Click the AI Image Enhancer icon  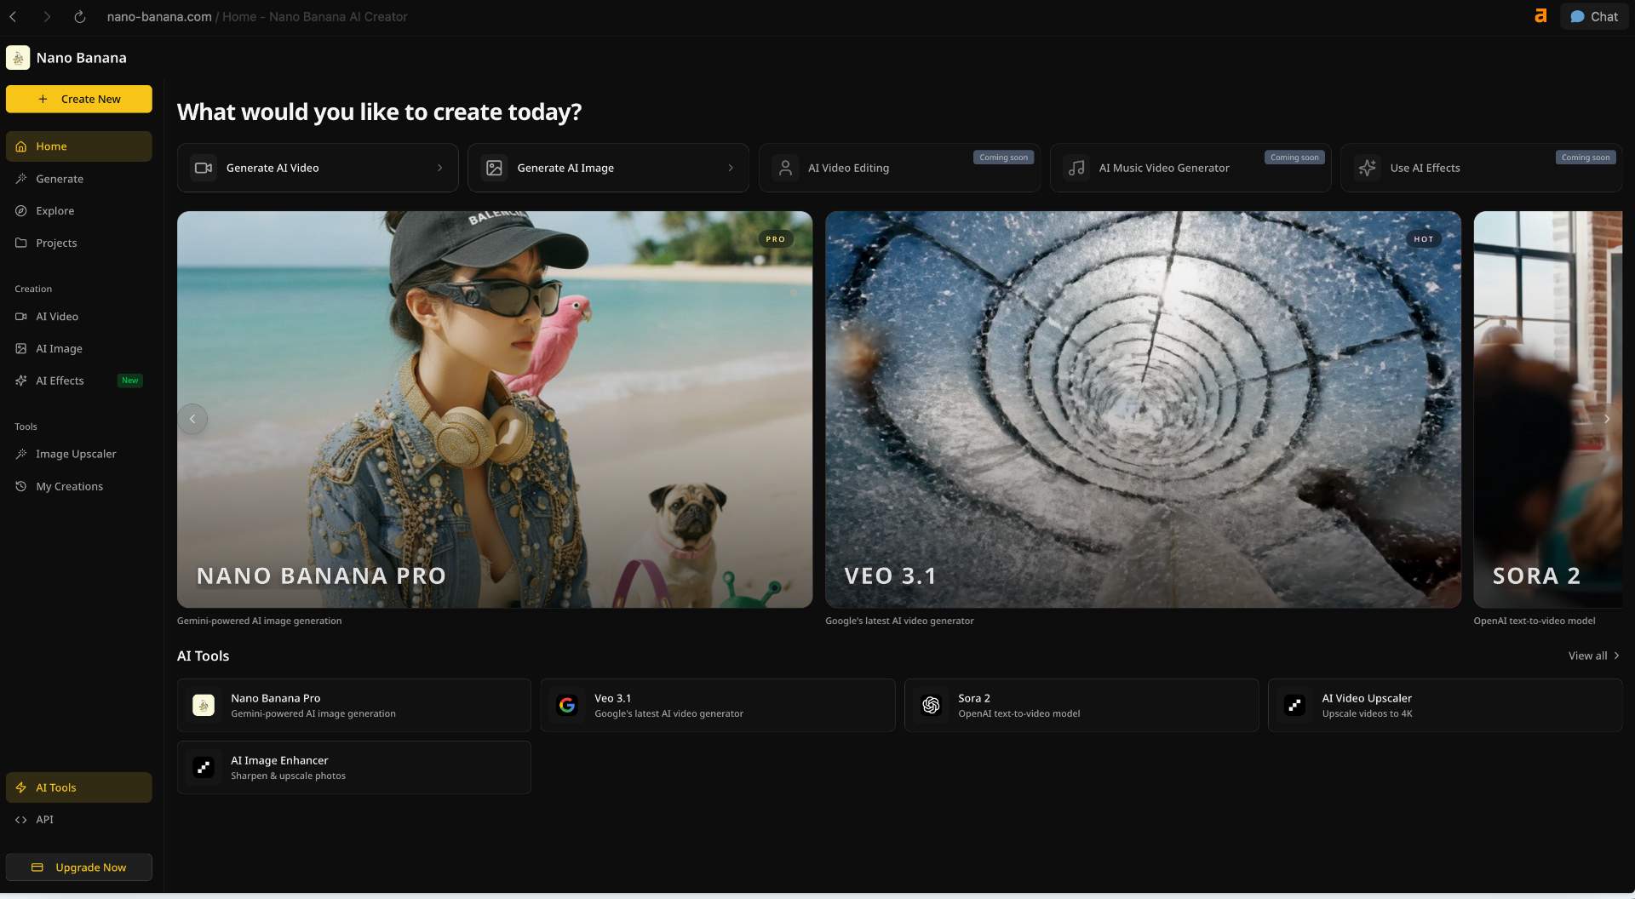[204, 768]
